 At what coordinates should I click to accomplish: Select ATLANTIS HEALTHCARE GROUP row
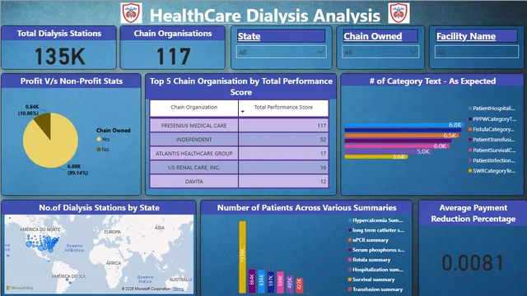point(239,154)
